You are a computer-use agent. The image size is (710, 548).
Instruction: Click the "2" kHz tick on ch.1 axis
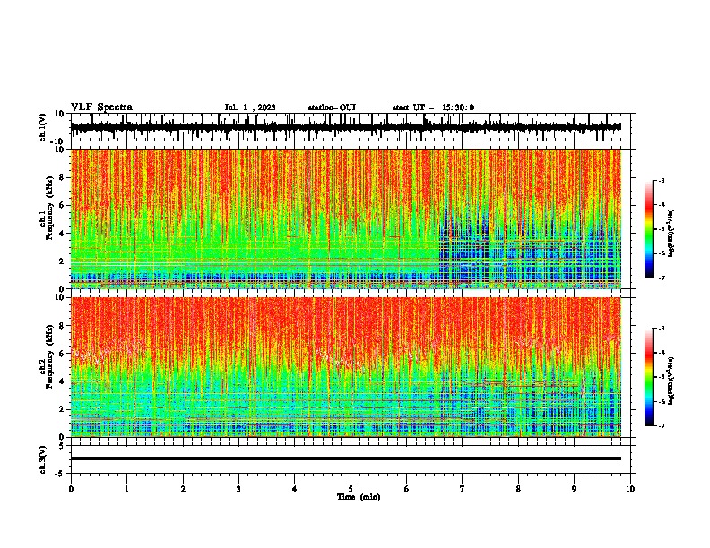(62, 261)
